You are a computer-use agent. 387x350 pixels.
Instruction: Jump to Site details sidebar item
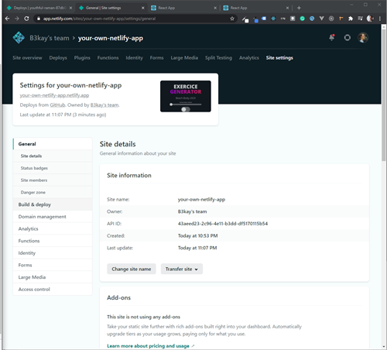53,156
